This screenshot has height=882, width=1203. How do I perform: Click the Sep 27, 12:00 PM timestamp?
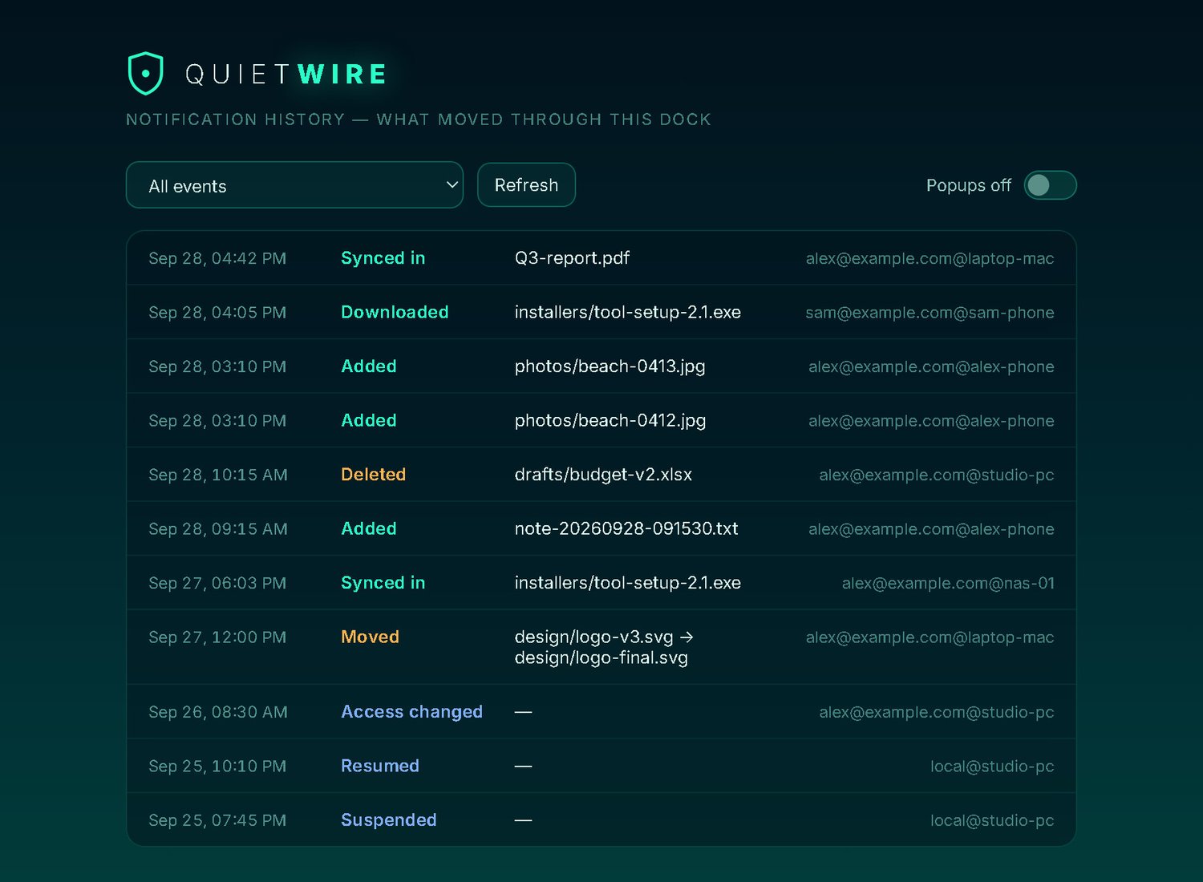pyautogui.click(x=217, y=637)
